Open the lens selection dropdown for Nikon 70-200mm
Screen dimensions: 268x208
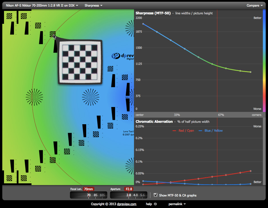coord(42,5)
